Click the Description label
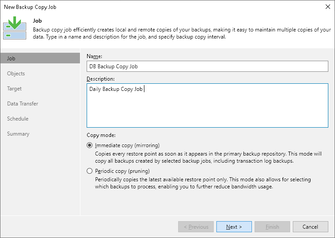335x238 pixels. [x=101, y=79]
